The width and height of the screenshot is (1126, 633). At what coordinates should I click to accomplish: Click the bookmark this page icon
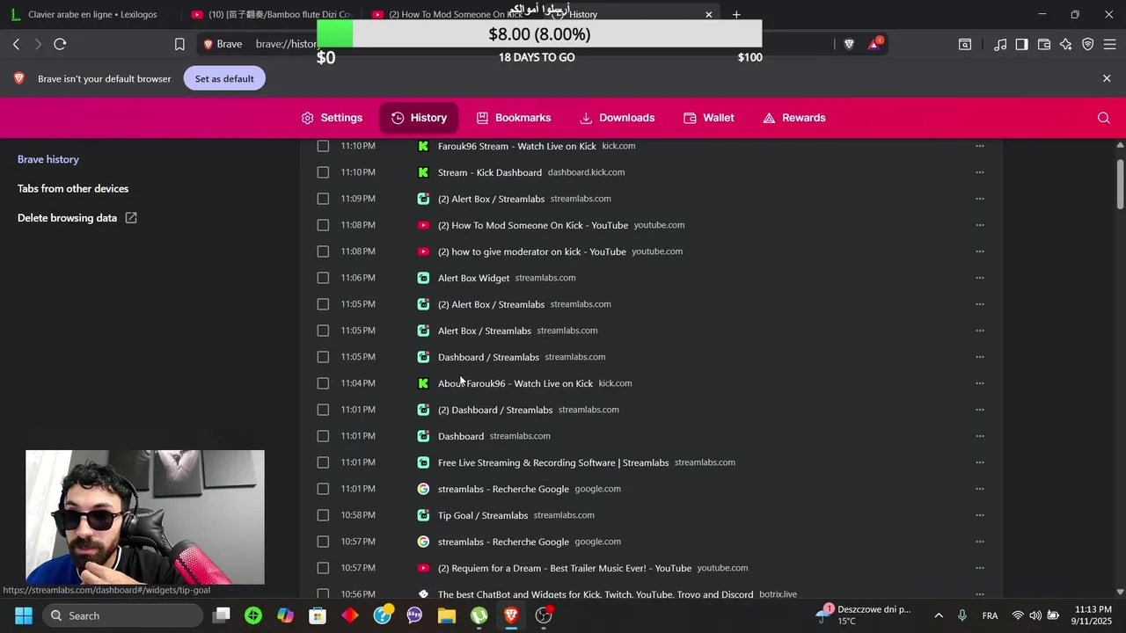point(179,44)
